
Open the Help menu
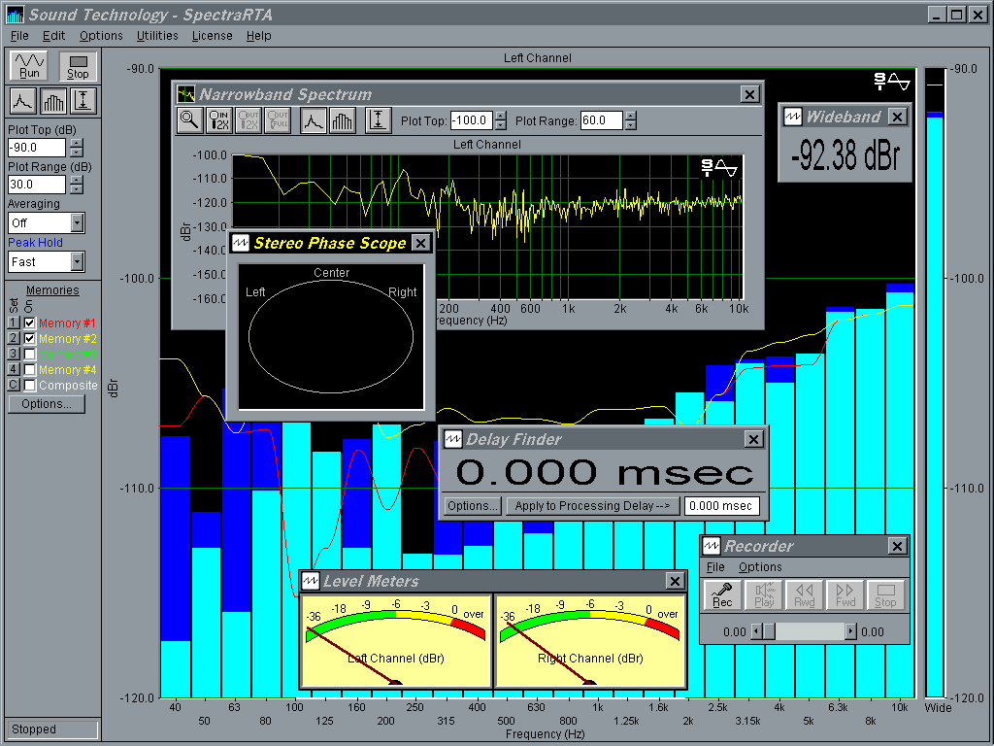(x=258, y=36)
